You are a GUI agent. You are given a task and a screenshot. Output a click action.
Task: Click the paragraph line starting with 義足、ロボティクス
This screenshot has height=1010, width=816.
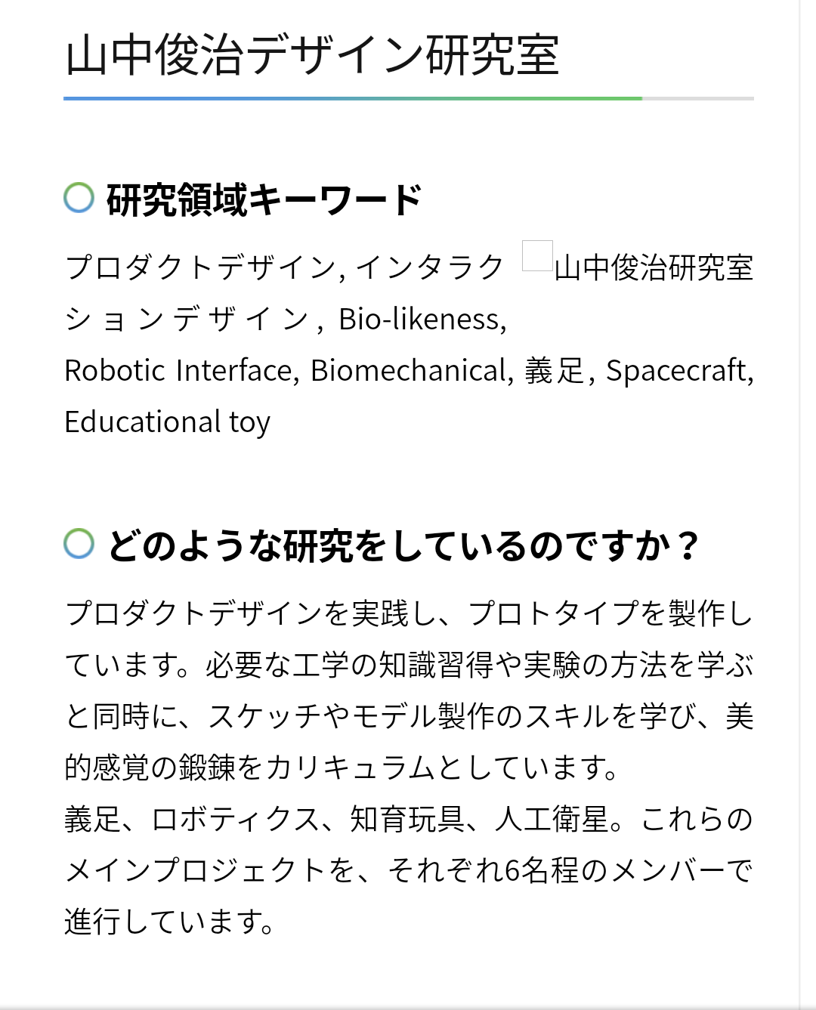coord(409,820)
